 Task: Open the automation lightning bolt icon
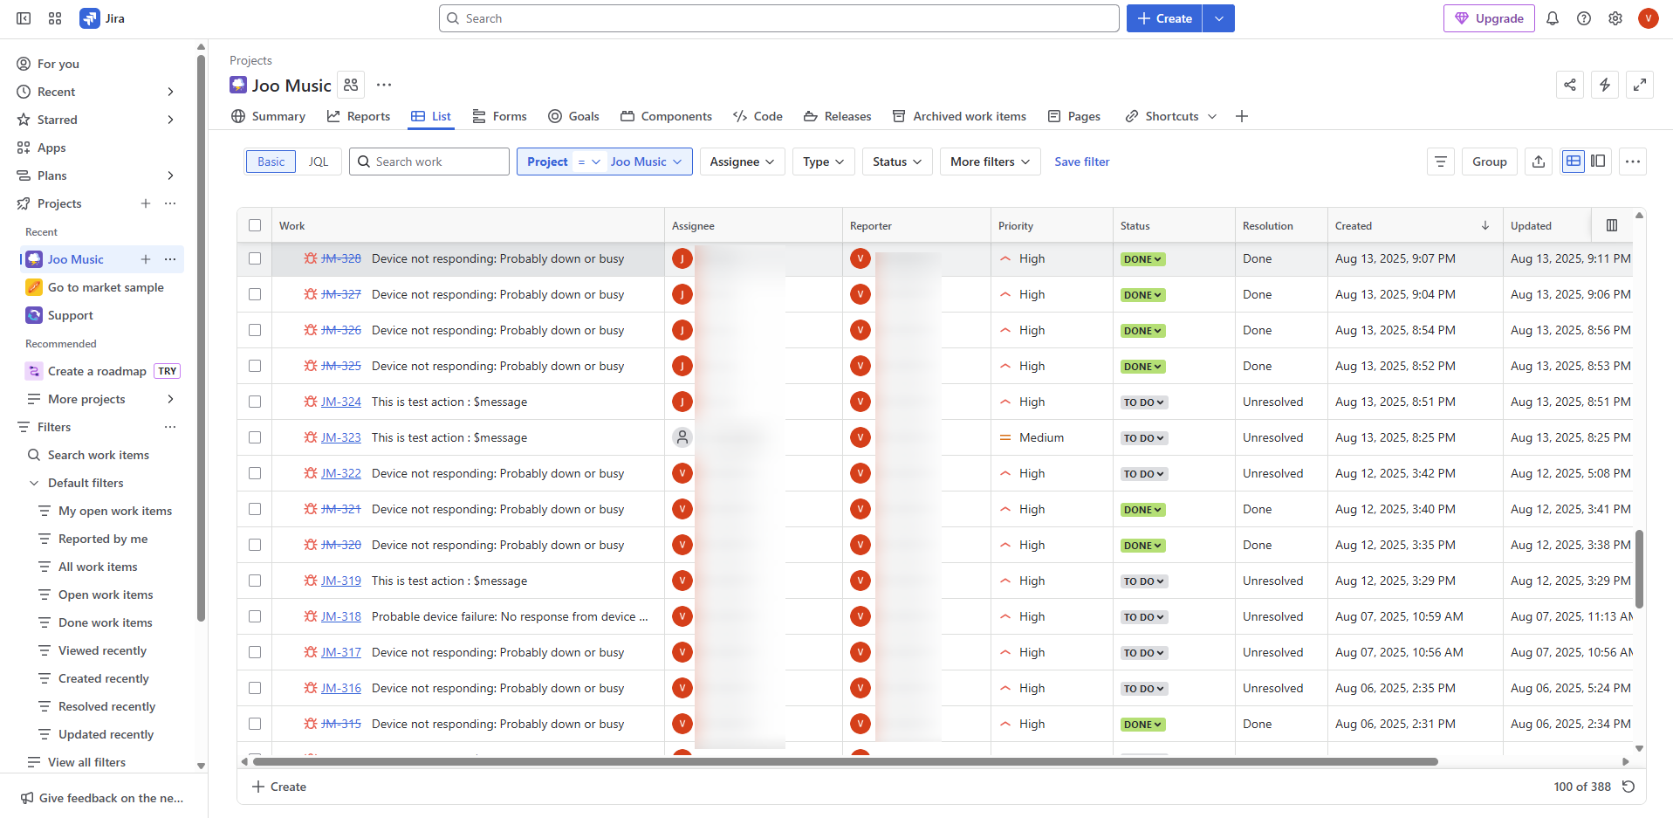[1604, 85]
